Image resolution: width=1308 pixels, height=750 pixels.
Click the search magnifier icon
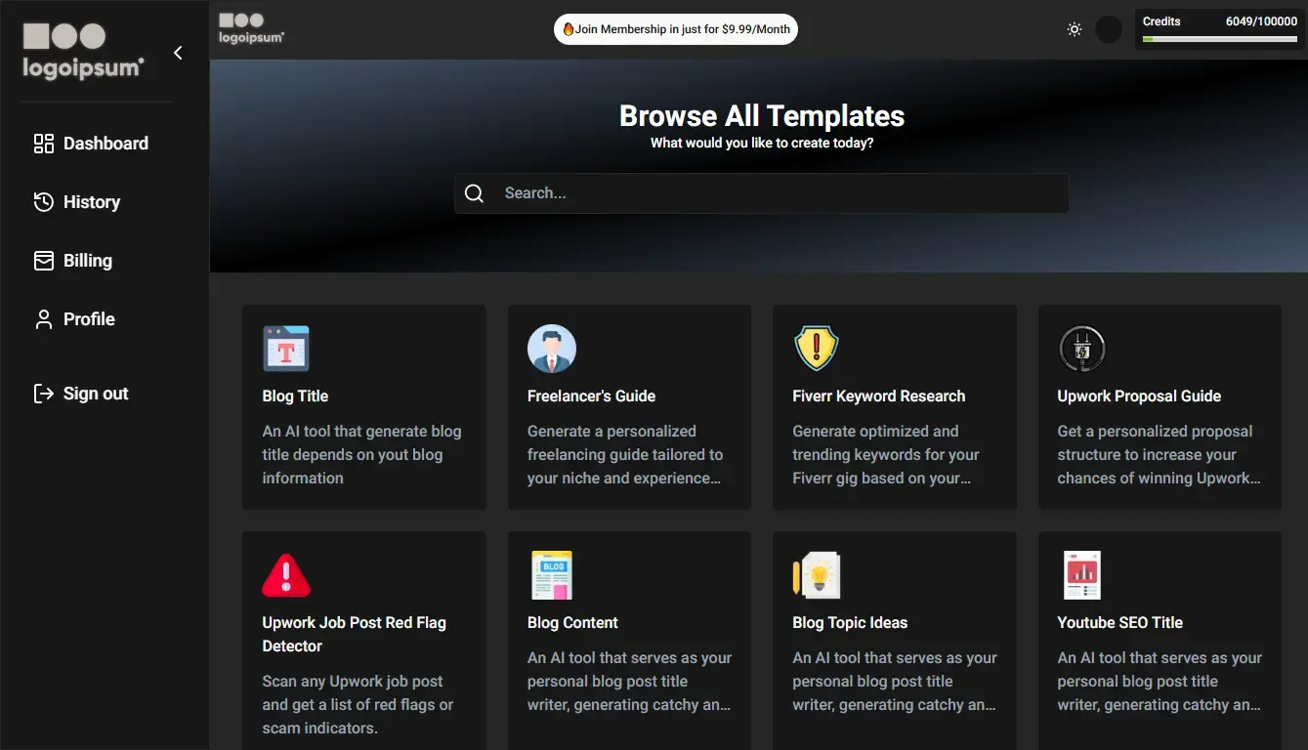click(x=475, y=193)
